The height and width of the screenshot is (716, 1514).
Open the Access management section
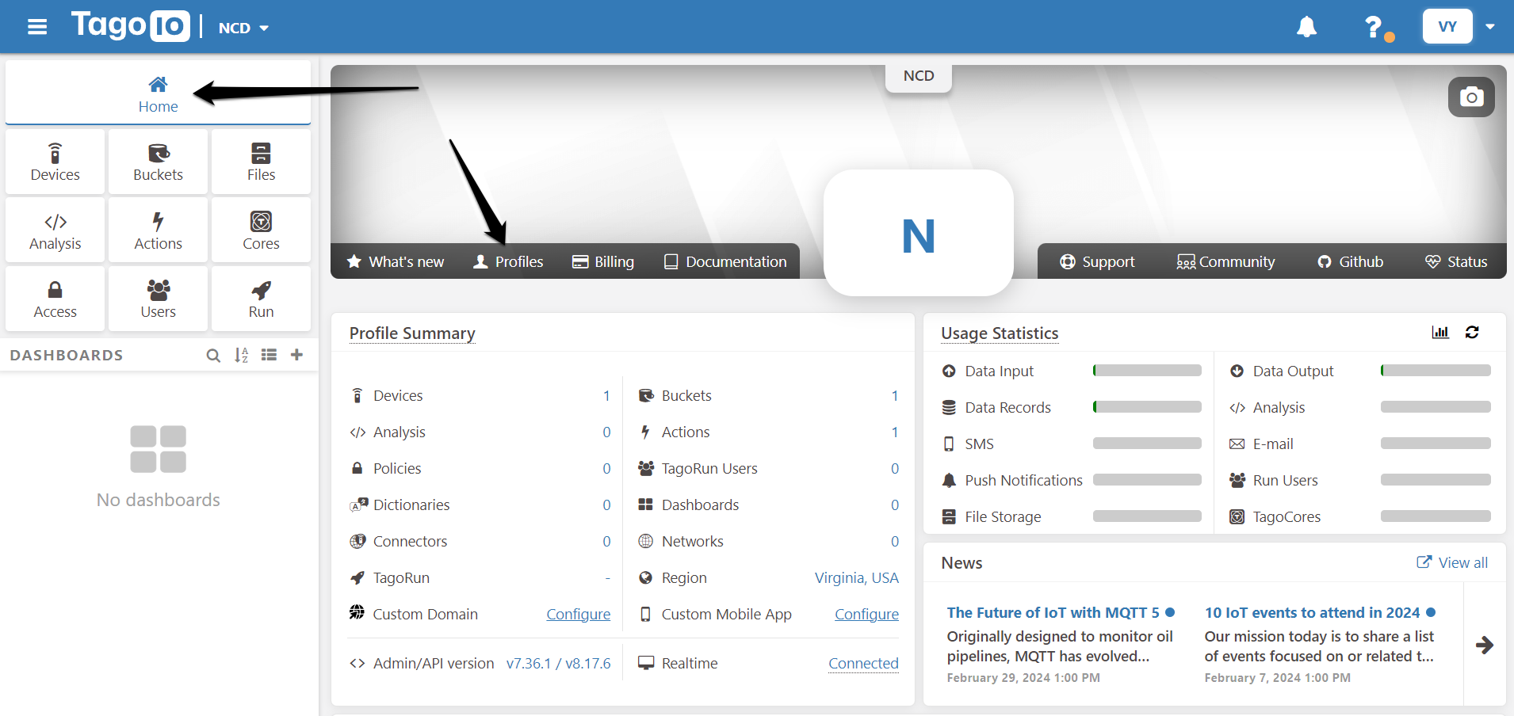click(54, 298)
